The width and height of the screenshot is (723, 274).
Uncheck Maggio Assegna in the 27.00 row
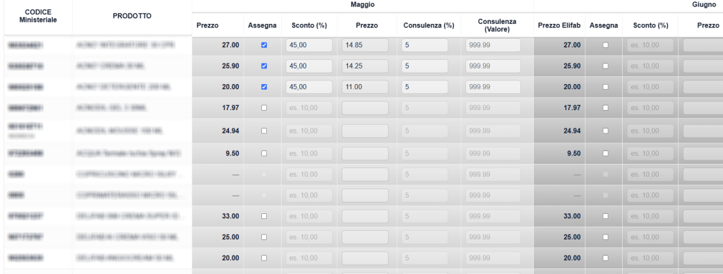264,45
